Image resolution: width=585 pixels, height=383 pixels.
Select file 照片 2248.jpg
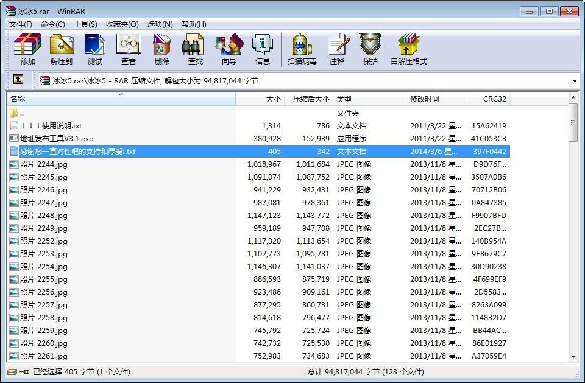coord(258,215)
